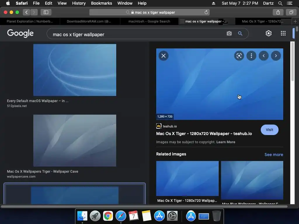Click the eject icon in menu bar
The image size is (299, 224).
coord(213,3)
